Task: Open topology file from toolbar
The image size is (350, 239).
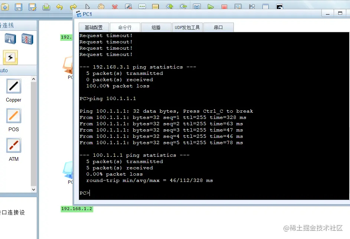Action: pyautogui.click(x=5, y=7)
